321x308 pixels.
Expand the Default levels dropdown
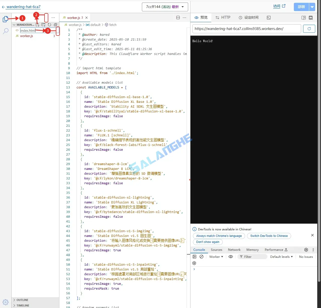281,256
